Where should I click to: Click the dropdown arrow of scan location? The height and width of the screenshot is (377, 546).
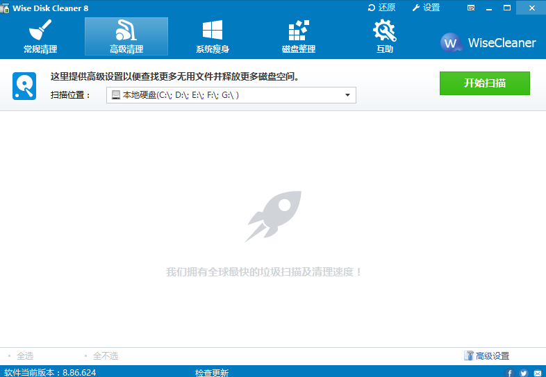tap(347, 95)
